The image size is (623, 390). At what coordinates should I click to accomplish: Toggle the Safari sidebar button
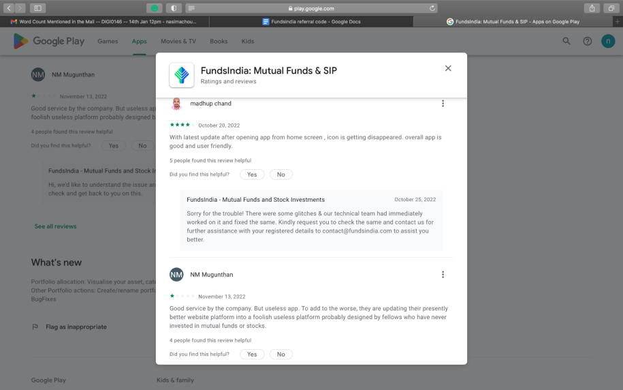(37, 8)
